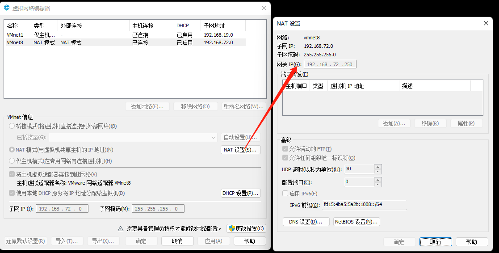The image size is (499, 253).
Task: Close the NAT 设置 dialog
Action: (486, 23)
